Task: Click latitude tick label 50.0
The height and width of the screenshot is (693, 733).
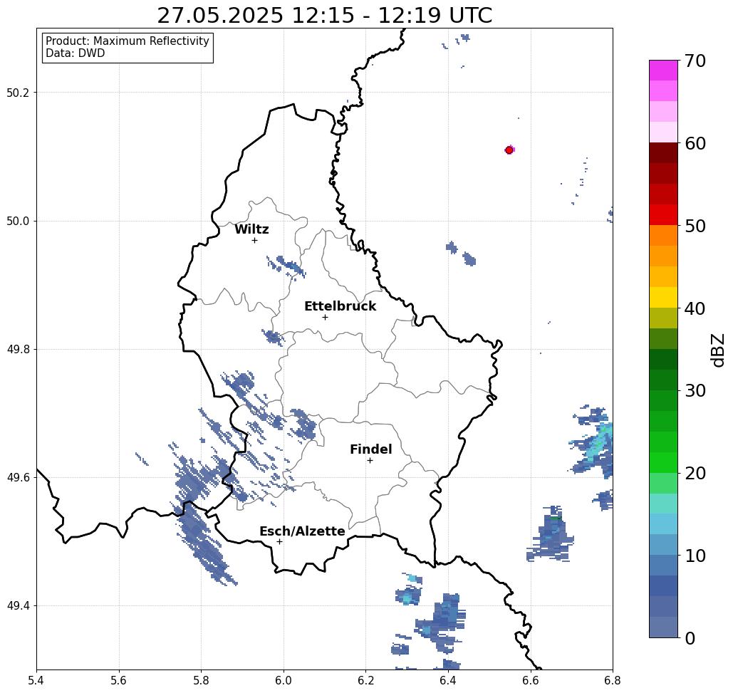Action: point(18,221)
